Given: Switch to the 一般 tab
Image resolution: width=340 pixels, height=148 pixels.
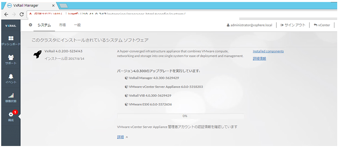Looking at the screenshot, I should (x=77, y=25).
